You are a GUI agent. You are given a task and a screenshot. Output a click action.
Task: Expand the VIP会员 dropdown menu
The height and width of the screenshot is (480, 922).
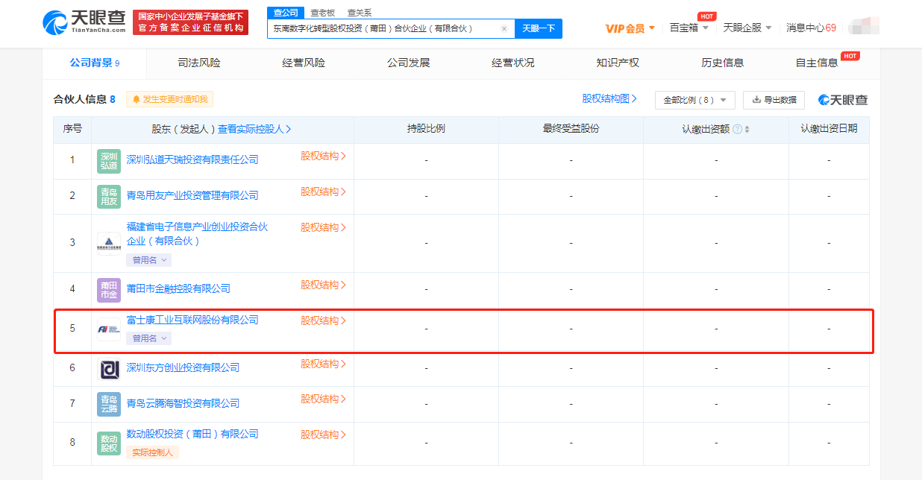(x=630, y=28)
